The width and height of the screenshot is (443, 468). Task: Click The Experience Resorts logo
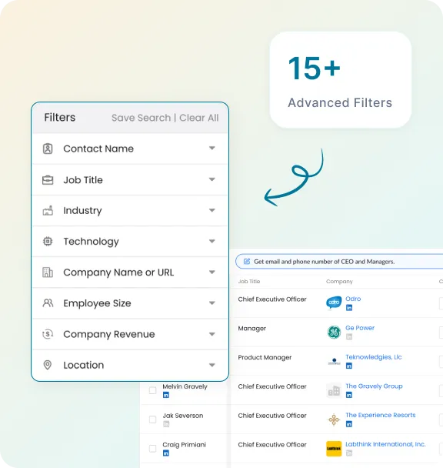(x=334, y=420)
